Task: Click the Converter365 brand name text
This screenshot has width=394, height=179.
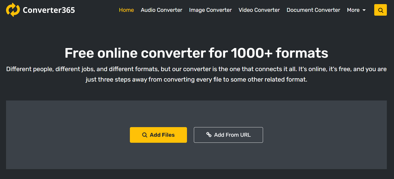Action: tap(49, 10)
